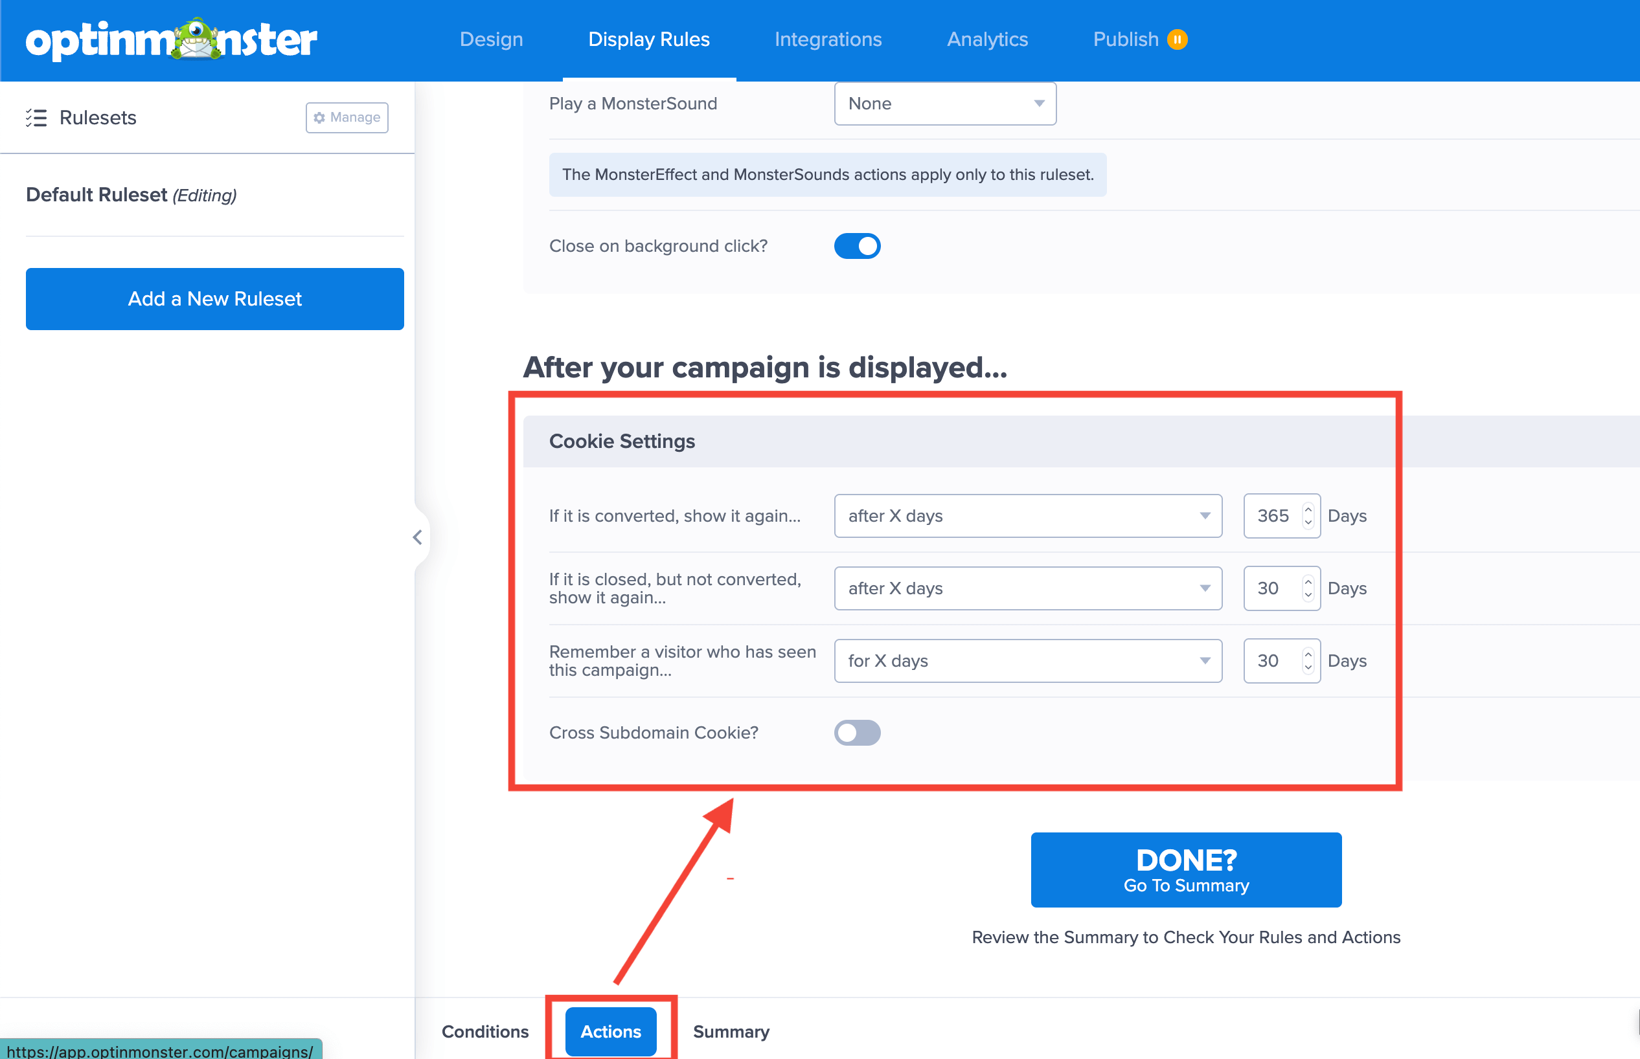
Task: Click the Rulesets list icon
Action: coord(36,118)
